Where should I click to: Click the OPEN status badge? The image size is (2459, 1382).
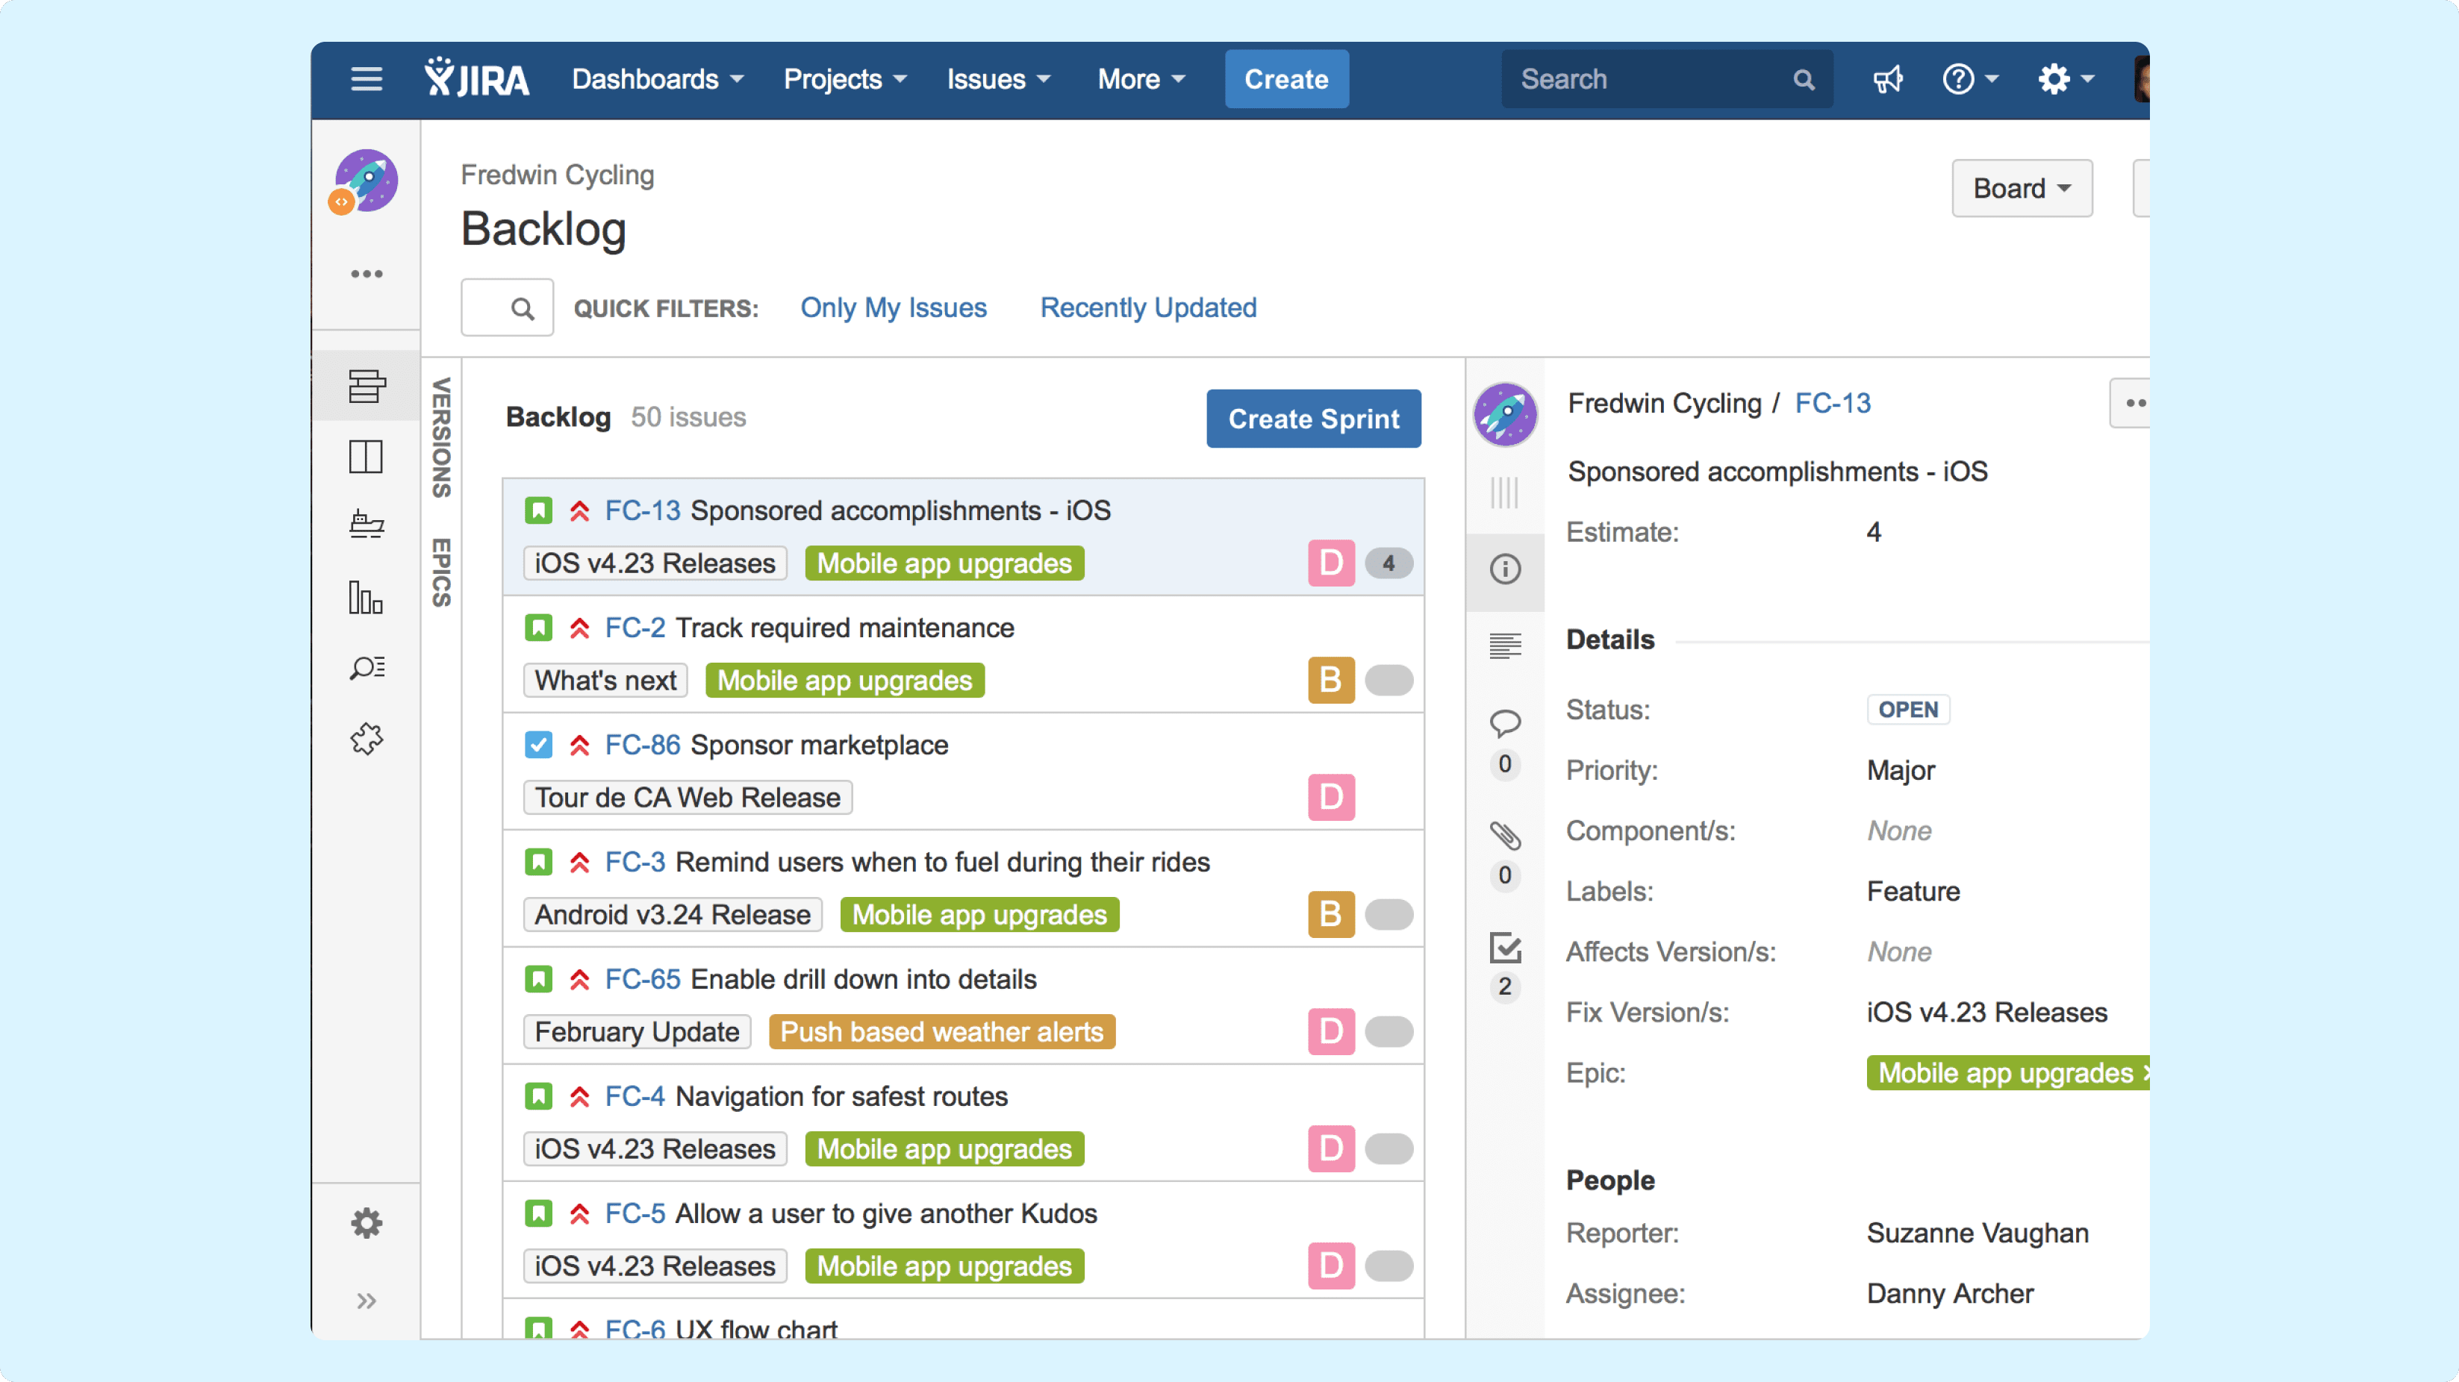tap(1907, 709)
